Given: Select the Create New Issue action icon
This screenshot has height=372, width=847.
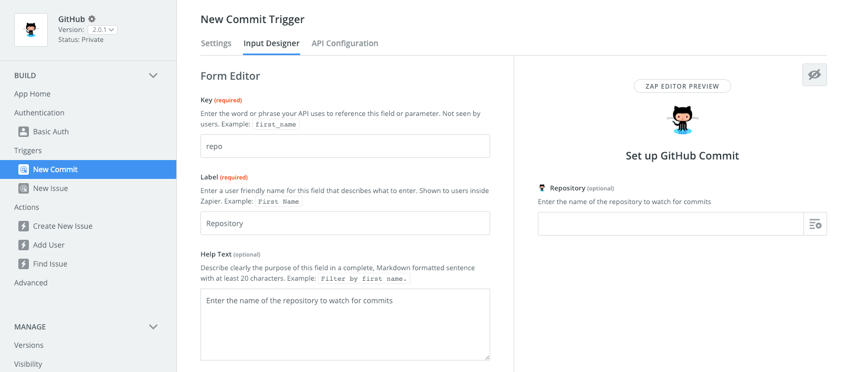Looking at the screenshot, I should point(23,226).
